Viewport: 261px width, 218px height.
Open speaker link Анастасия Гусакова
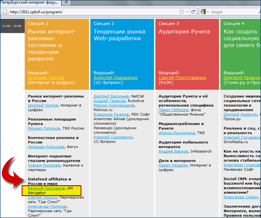(x=242, y=165)
